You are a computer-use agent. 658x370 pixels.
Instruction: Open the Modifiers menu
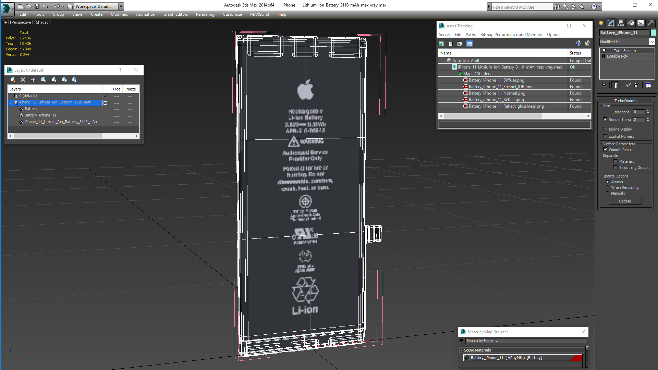(x=119, y=14)
